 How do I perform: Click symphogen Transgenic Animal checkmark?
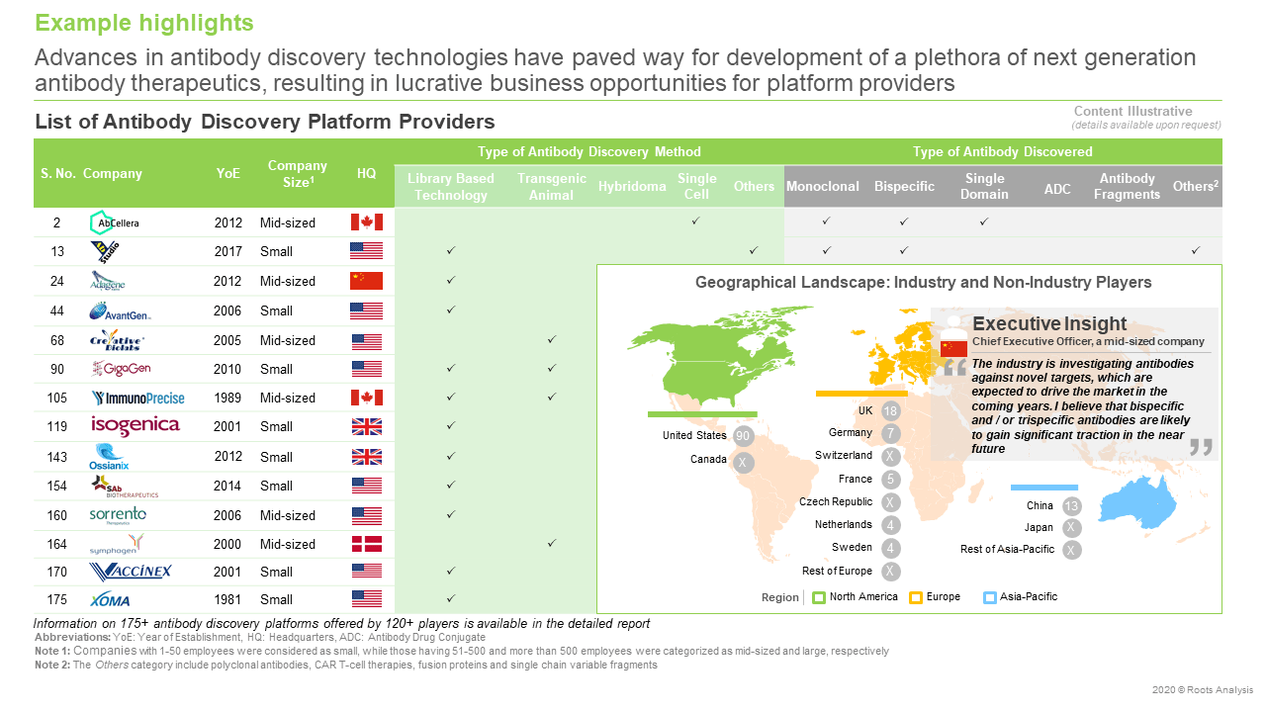coord(552,543)
